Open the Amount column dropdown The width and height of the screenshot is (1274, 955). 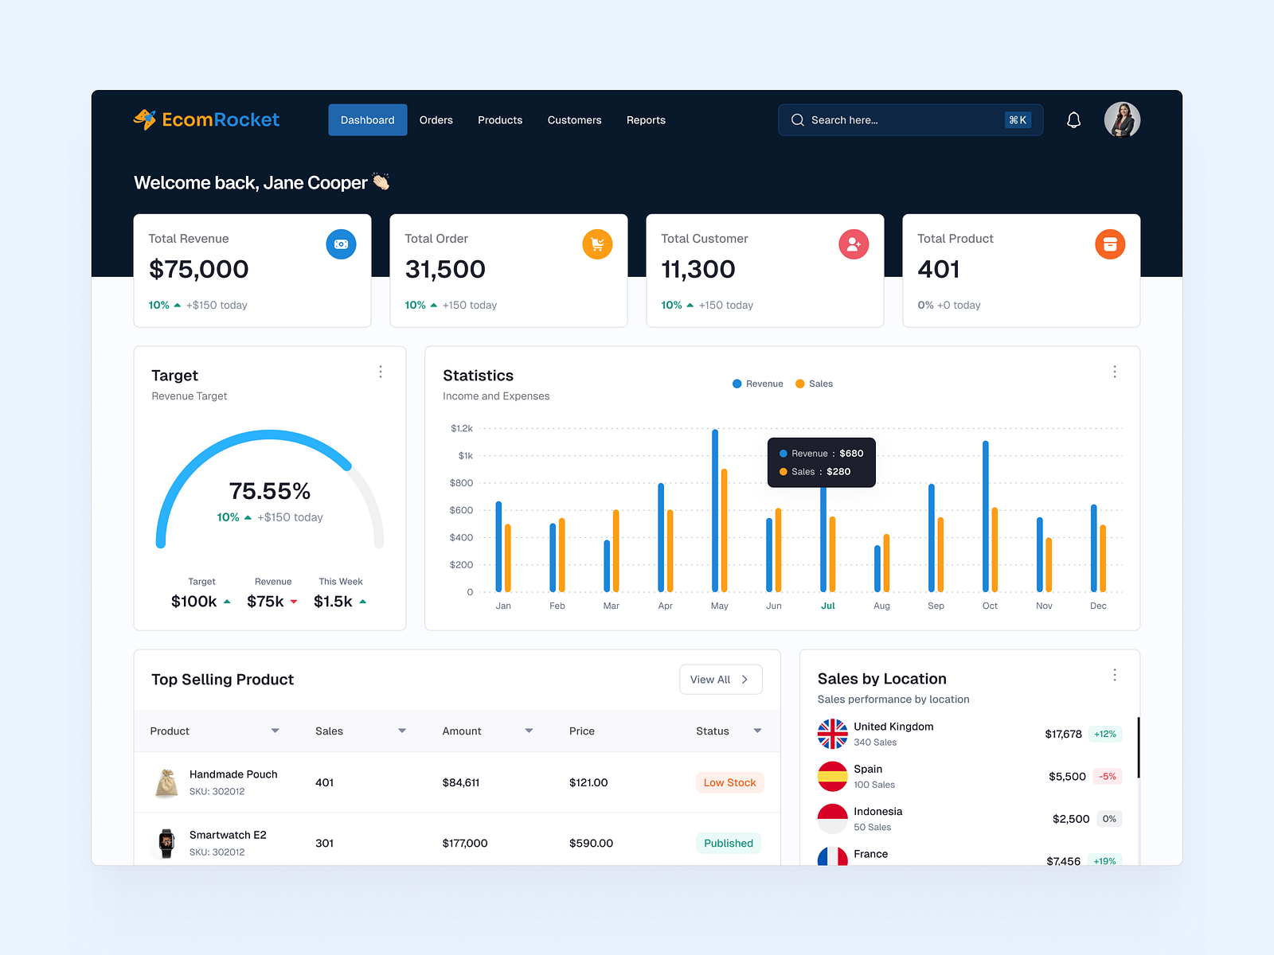[x=528, y=731]
